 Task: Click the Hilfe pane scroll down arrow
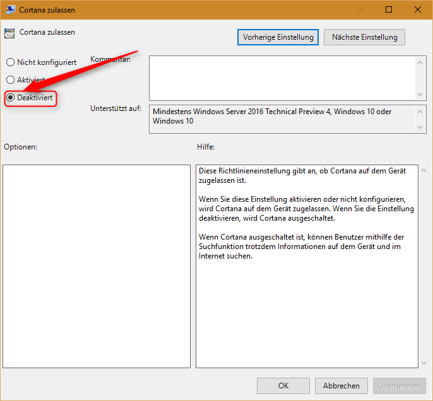(x=424, y=363)
